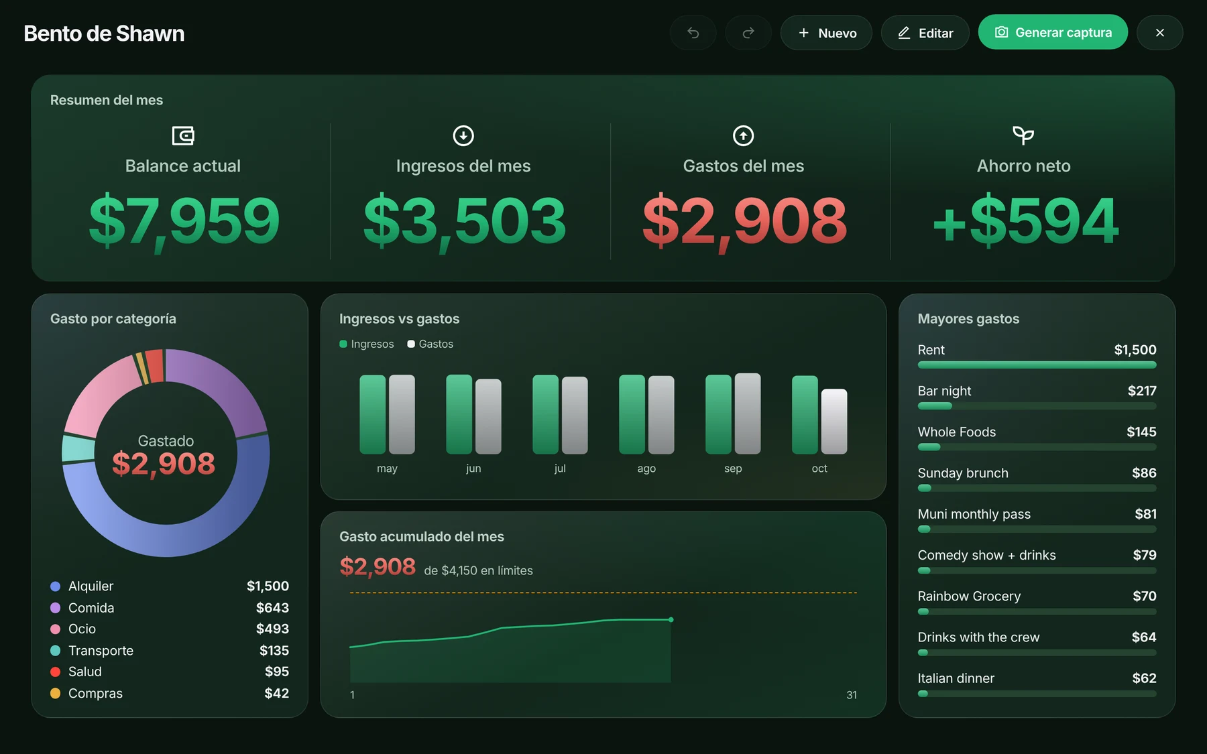Viewport: 1207px width, 754px height.
Task: Click the $7,959 balance figure
Action: (184, 221)
